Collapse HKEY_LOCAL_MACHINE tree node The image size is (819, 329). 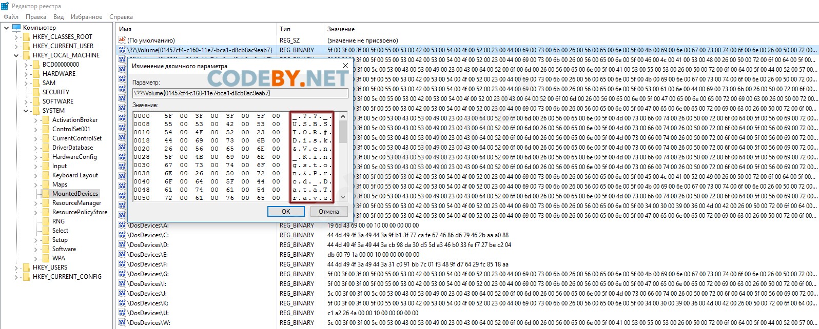pos(16,55)
